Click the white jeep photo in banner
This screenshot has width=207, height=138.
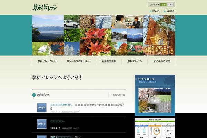(72, 21)
